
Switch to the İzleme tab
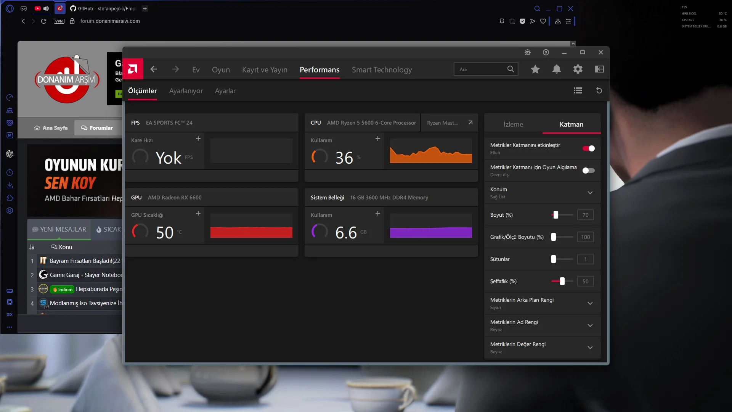pyautogui.click(x=513, y=124)
